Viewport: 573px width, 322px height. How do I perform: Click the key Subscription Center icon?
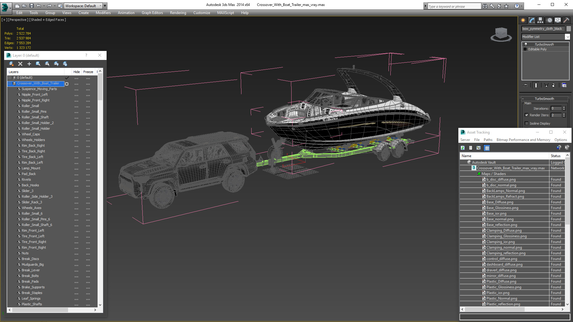(492, 6)
